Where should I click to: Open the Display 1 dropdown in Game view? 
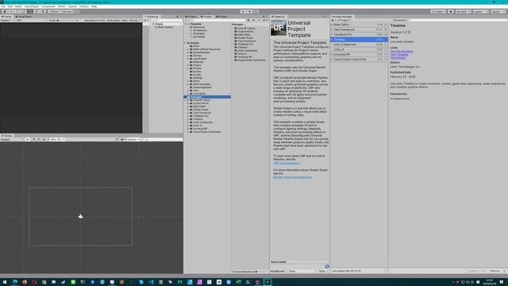point(8,21)
